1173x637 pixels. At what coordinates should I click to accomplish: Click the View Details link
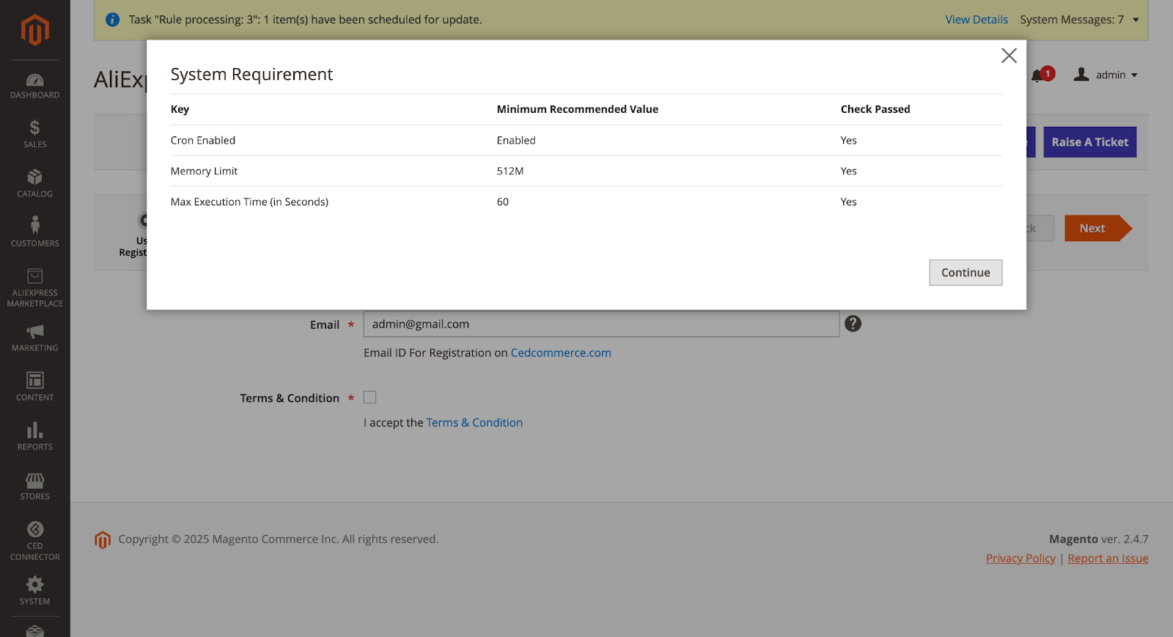coord(976,20)
